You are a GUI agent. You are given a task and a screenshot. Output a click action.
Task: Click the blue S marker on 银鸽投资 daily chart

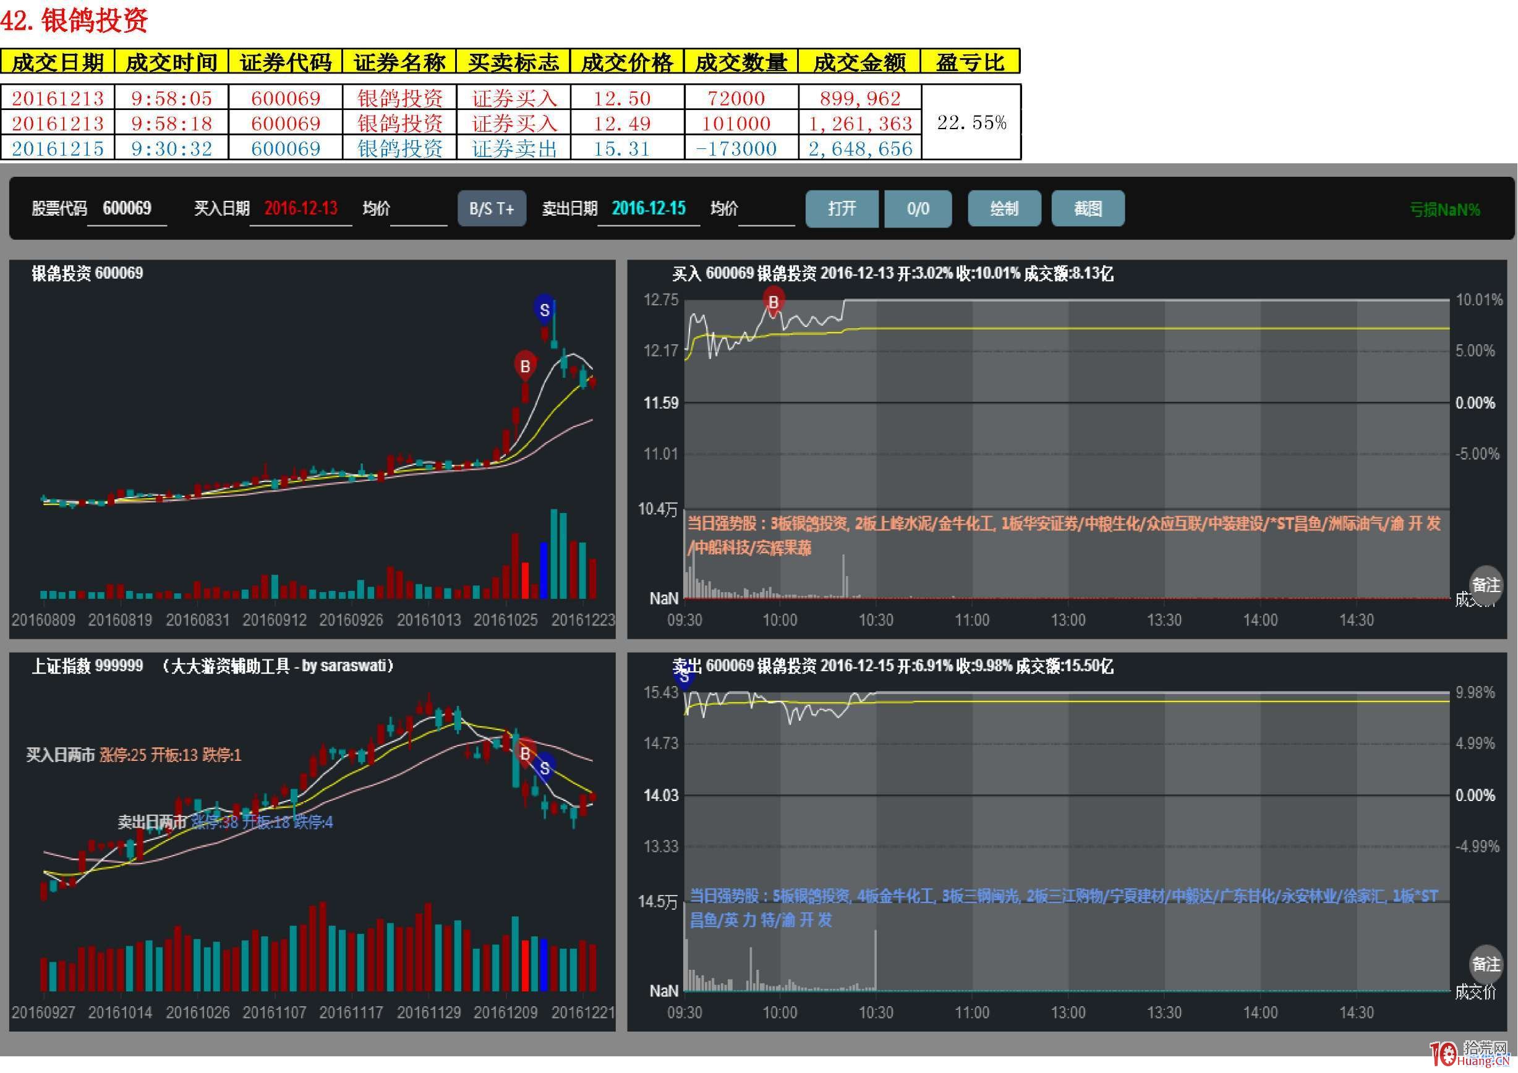point(544,309)
